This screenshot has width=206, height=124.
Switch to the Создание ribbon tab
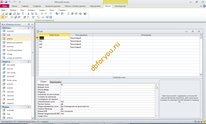(x=37, y=6)
